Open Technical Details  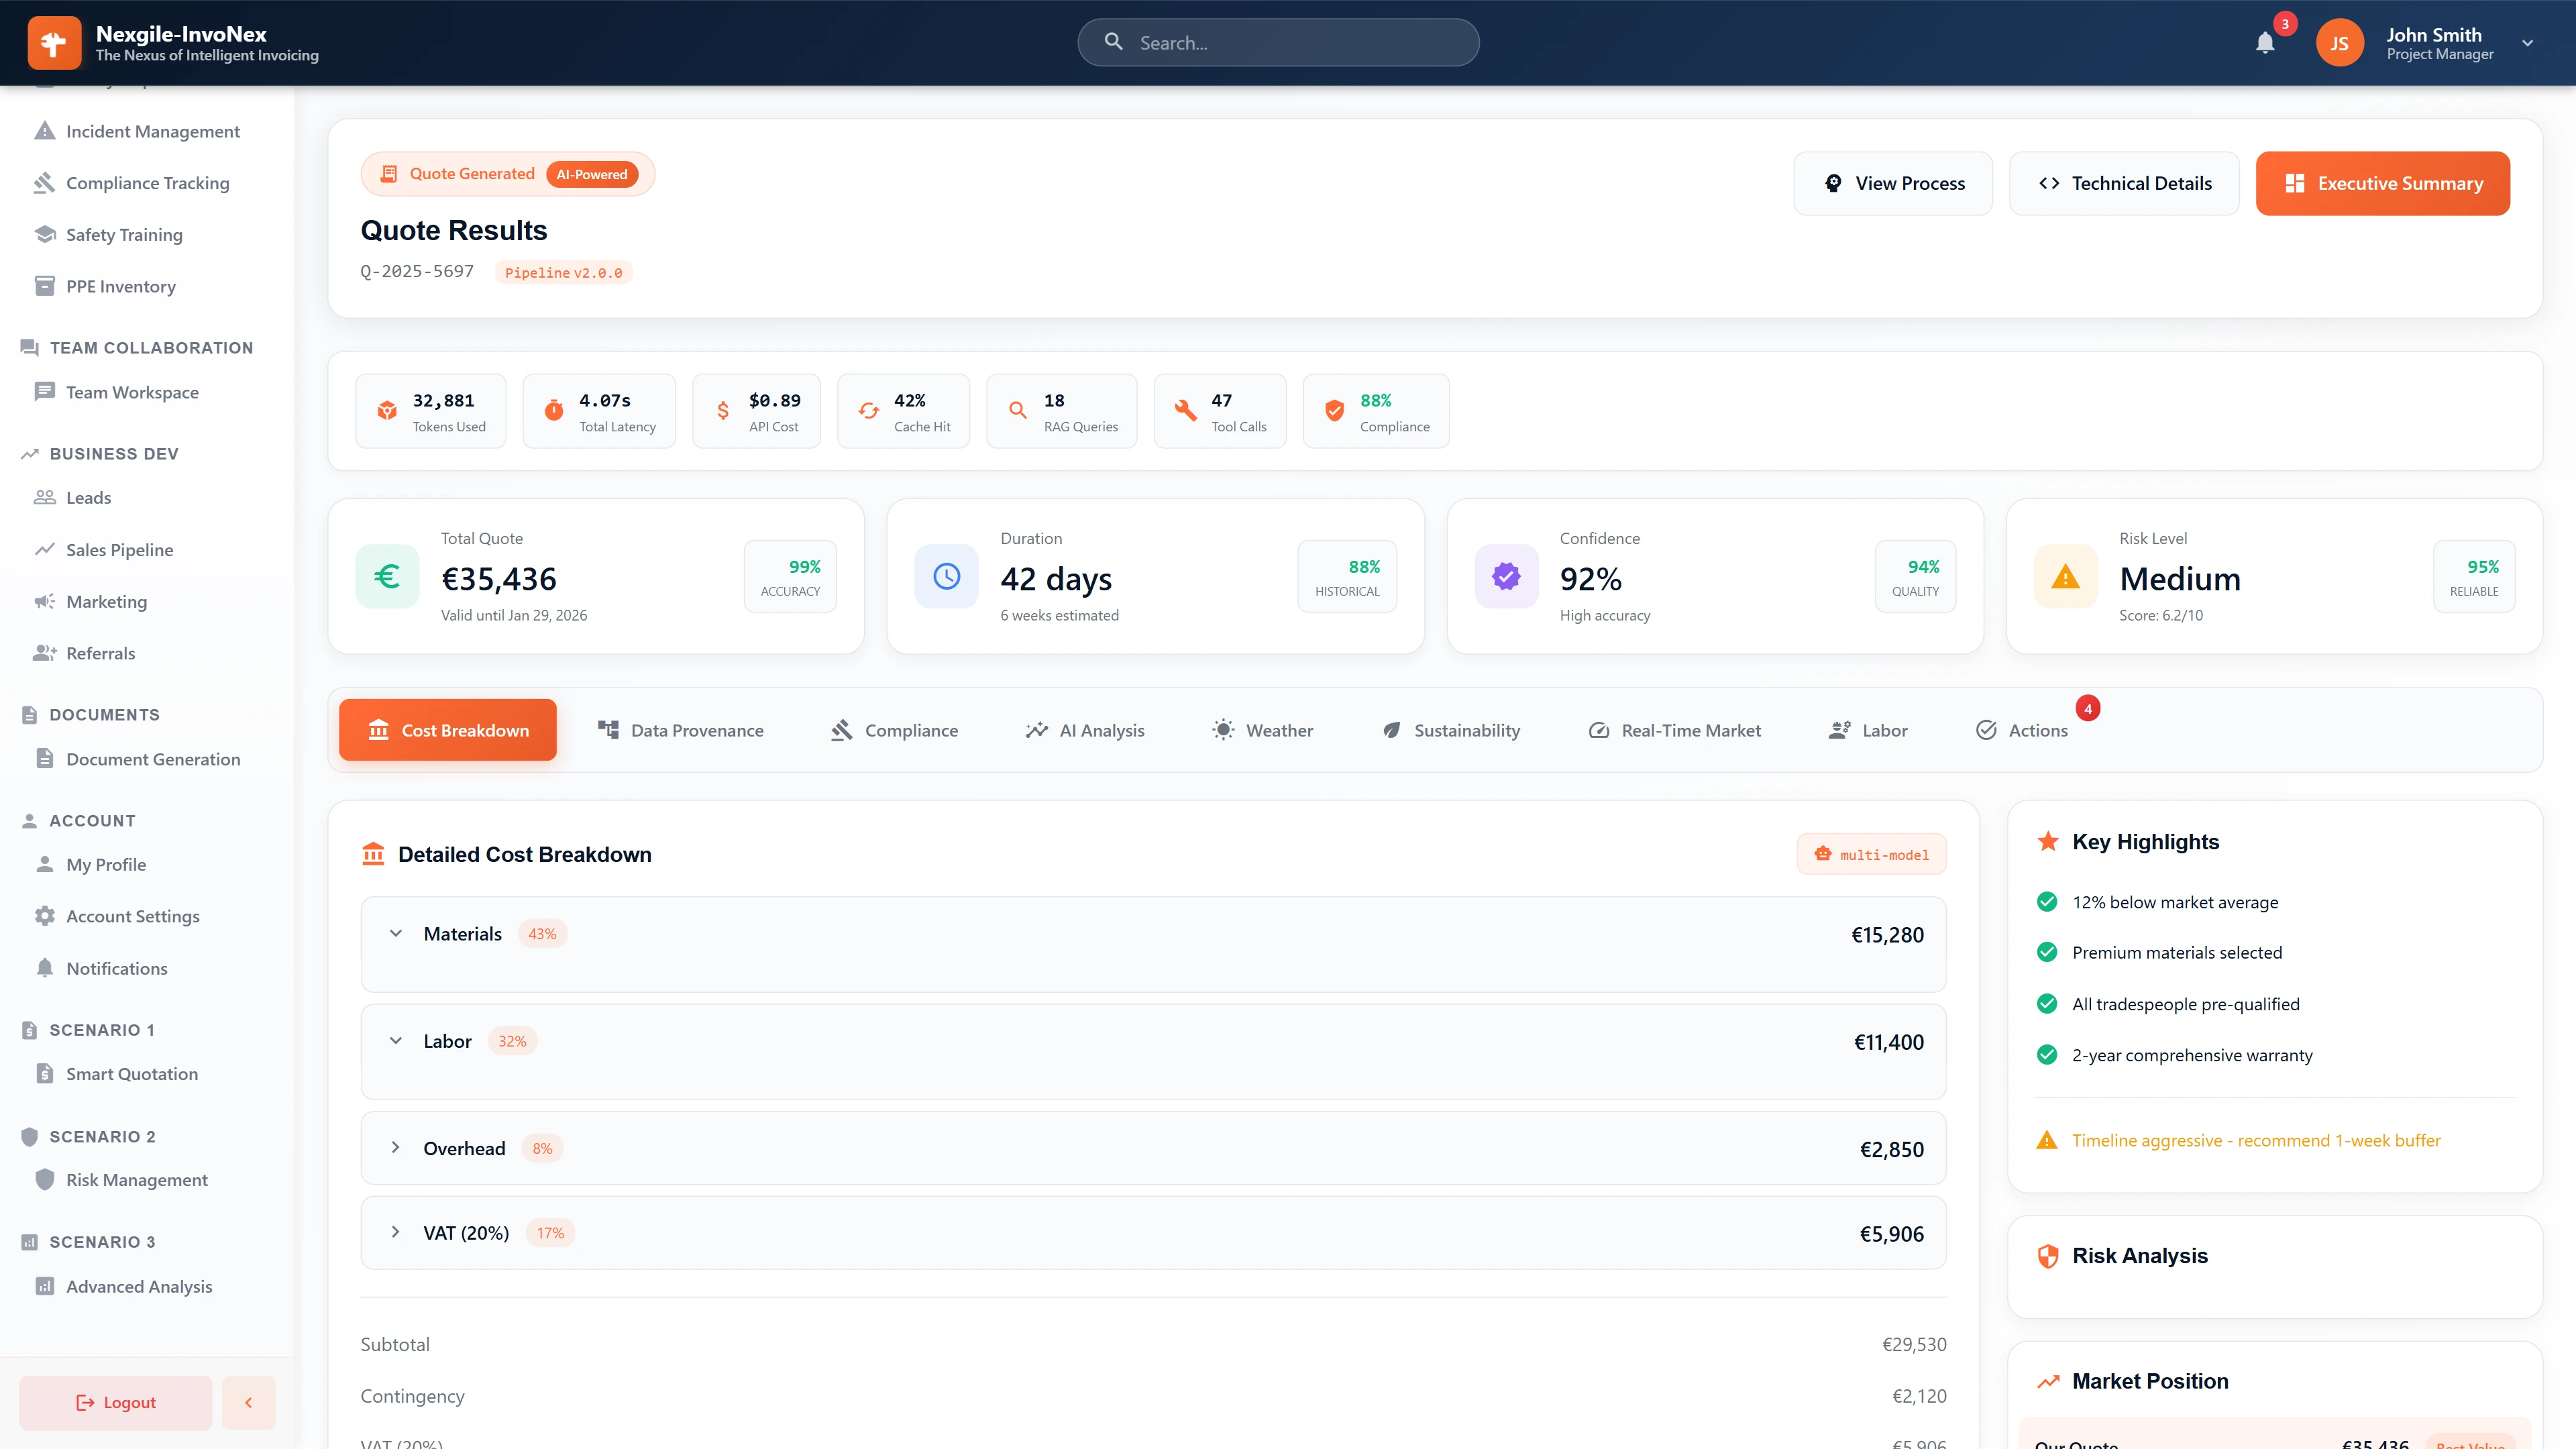2124,183
